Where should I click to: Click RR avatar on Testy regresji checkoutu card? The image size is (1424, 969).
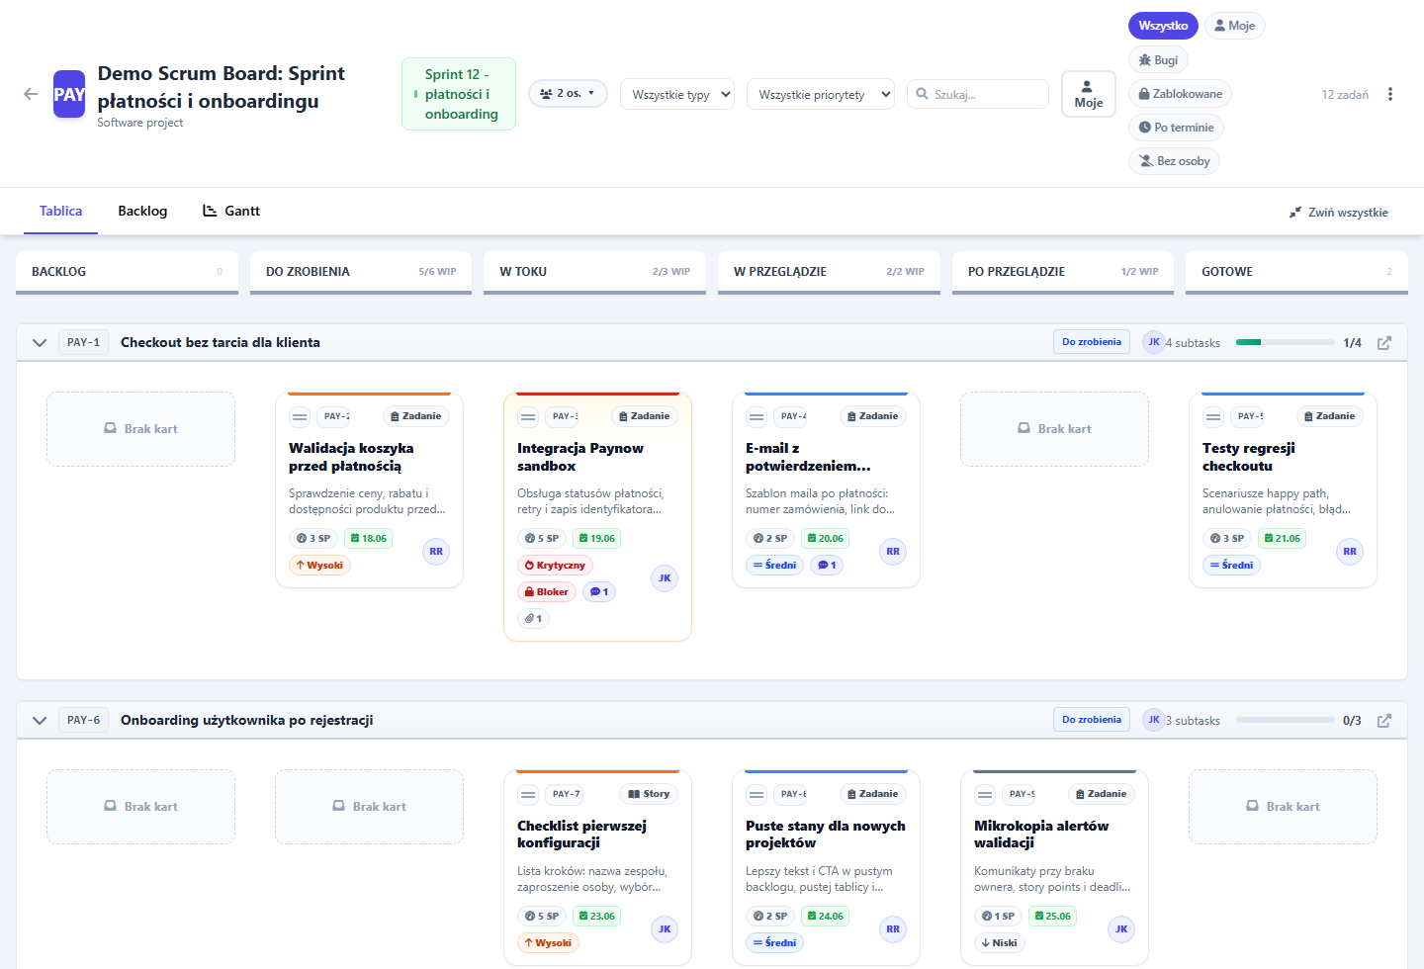click(1350, 552)
